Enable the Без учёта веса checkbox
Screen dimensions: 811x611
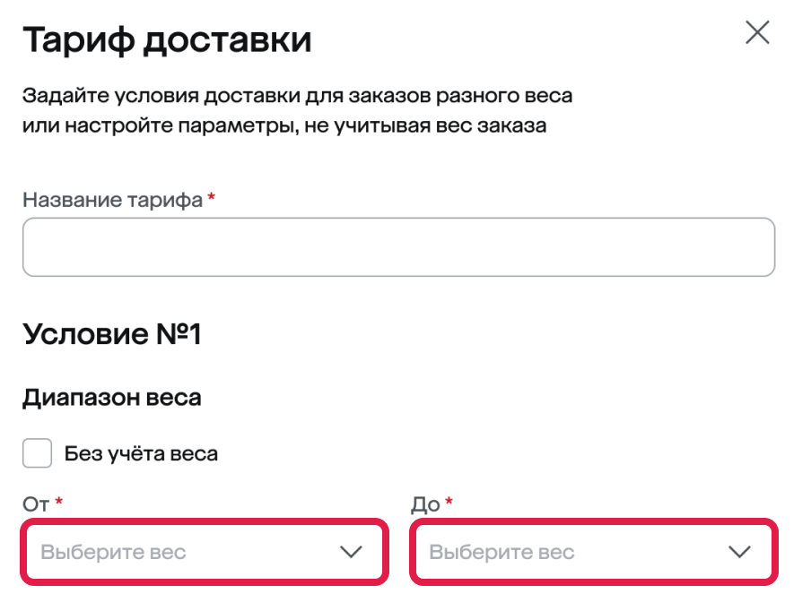point(37,453)
